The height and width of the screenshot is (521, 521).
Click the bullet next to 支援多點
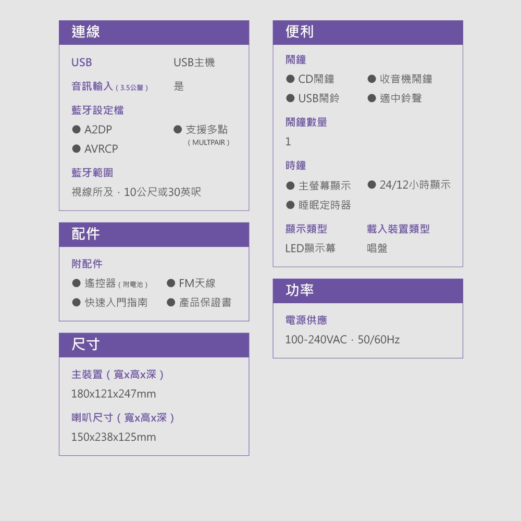click(178, 129)
